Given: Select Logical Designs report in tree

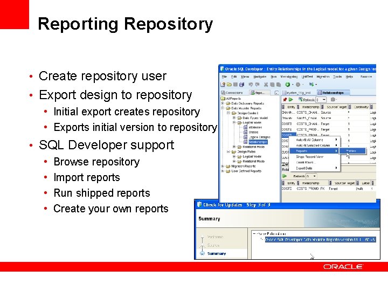Looking at the screenshot, I should point(257,137).
